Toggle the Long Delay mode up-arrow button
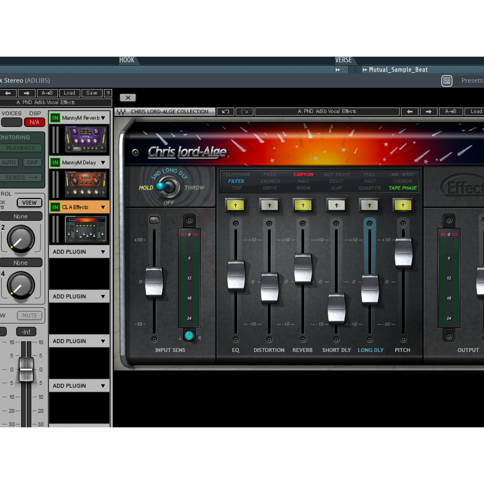 (x=370, y=205)
